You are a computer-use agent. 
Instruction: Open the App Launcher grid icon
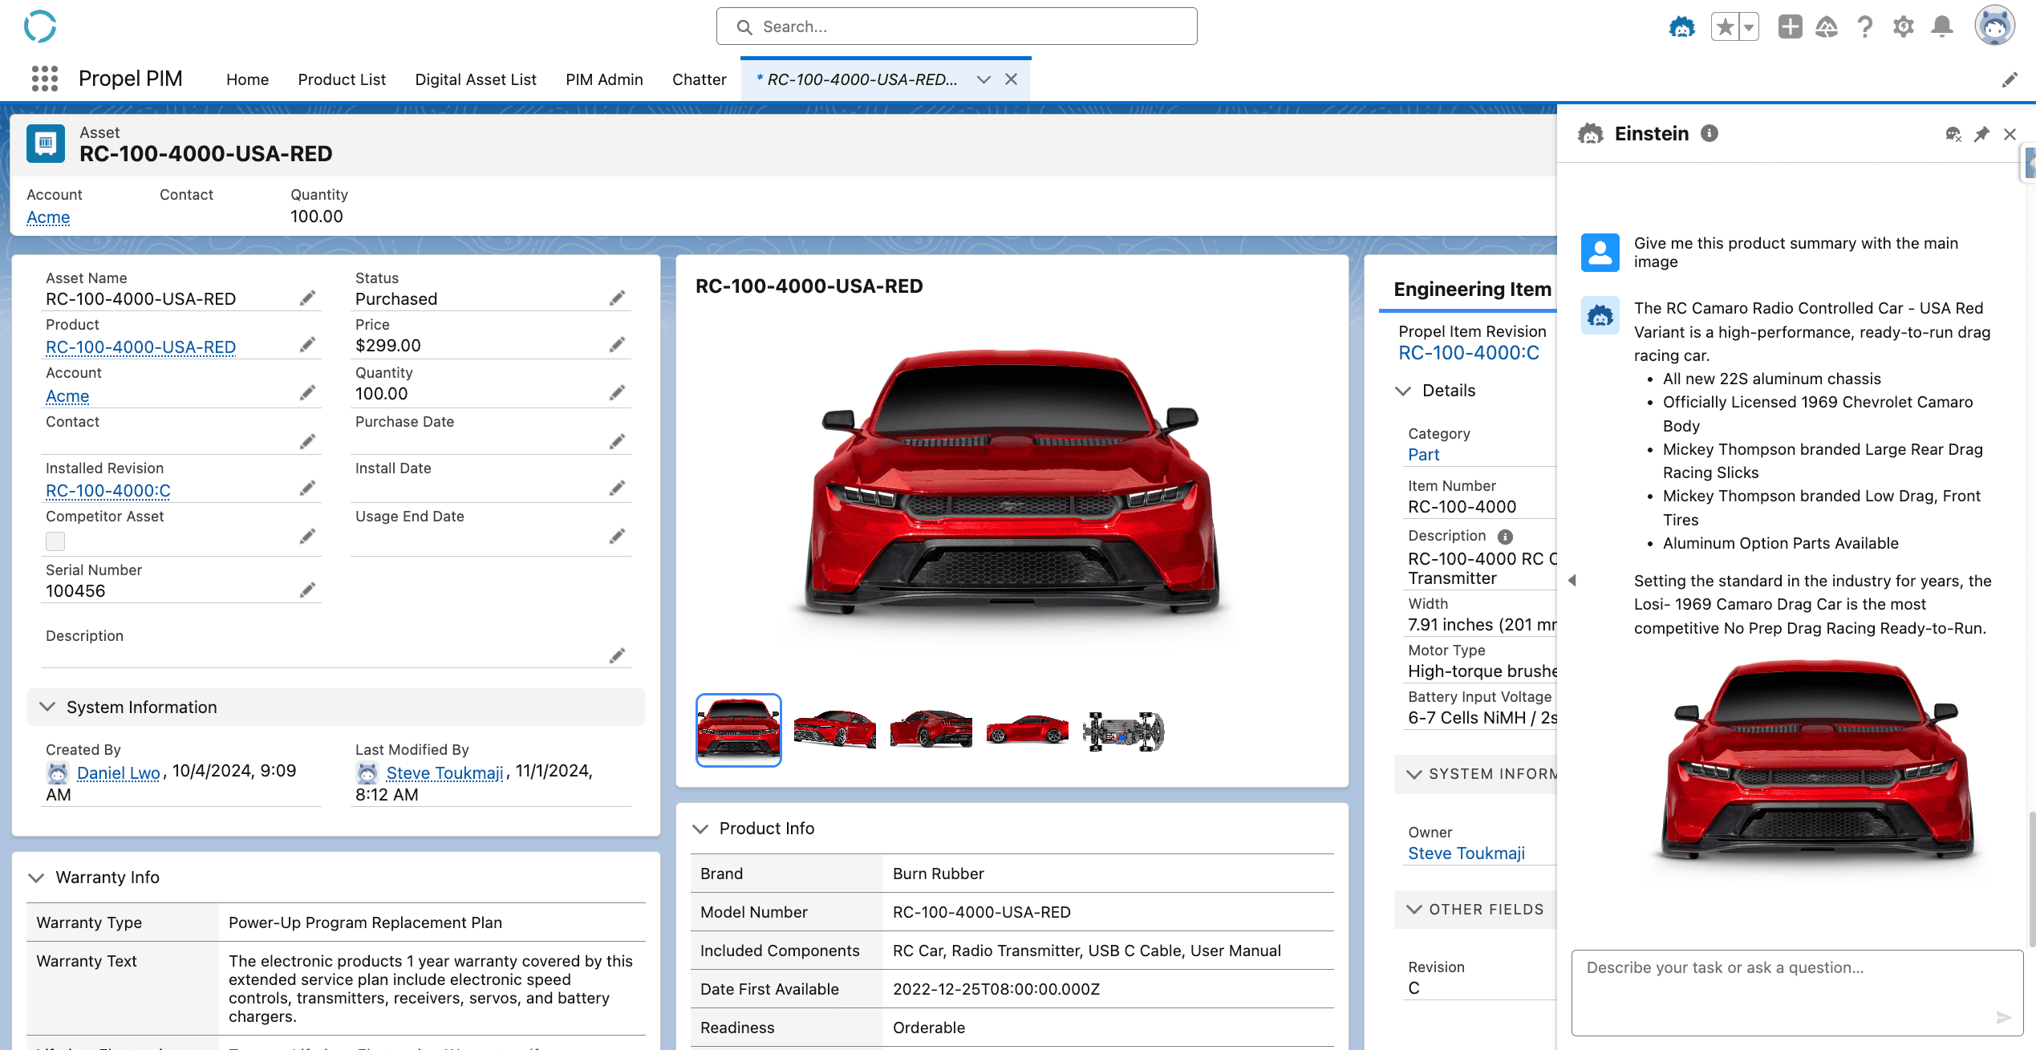click(45, 79)
